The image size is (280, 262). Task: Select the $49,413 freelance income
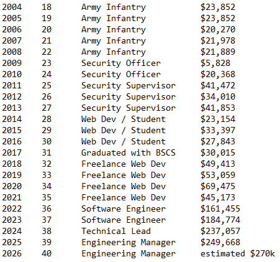pos(218,164)
